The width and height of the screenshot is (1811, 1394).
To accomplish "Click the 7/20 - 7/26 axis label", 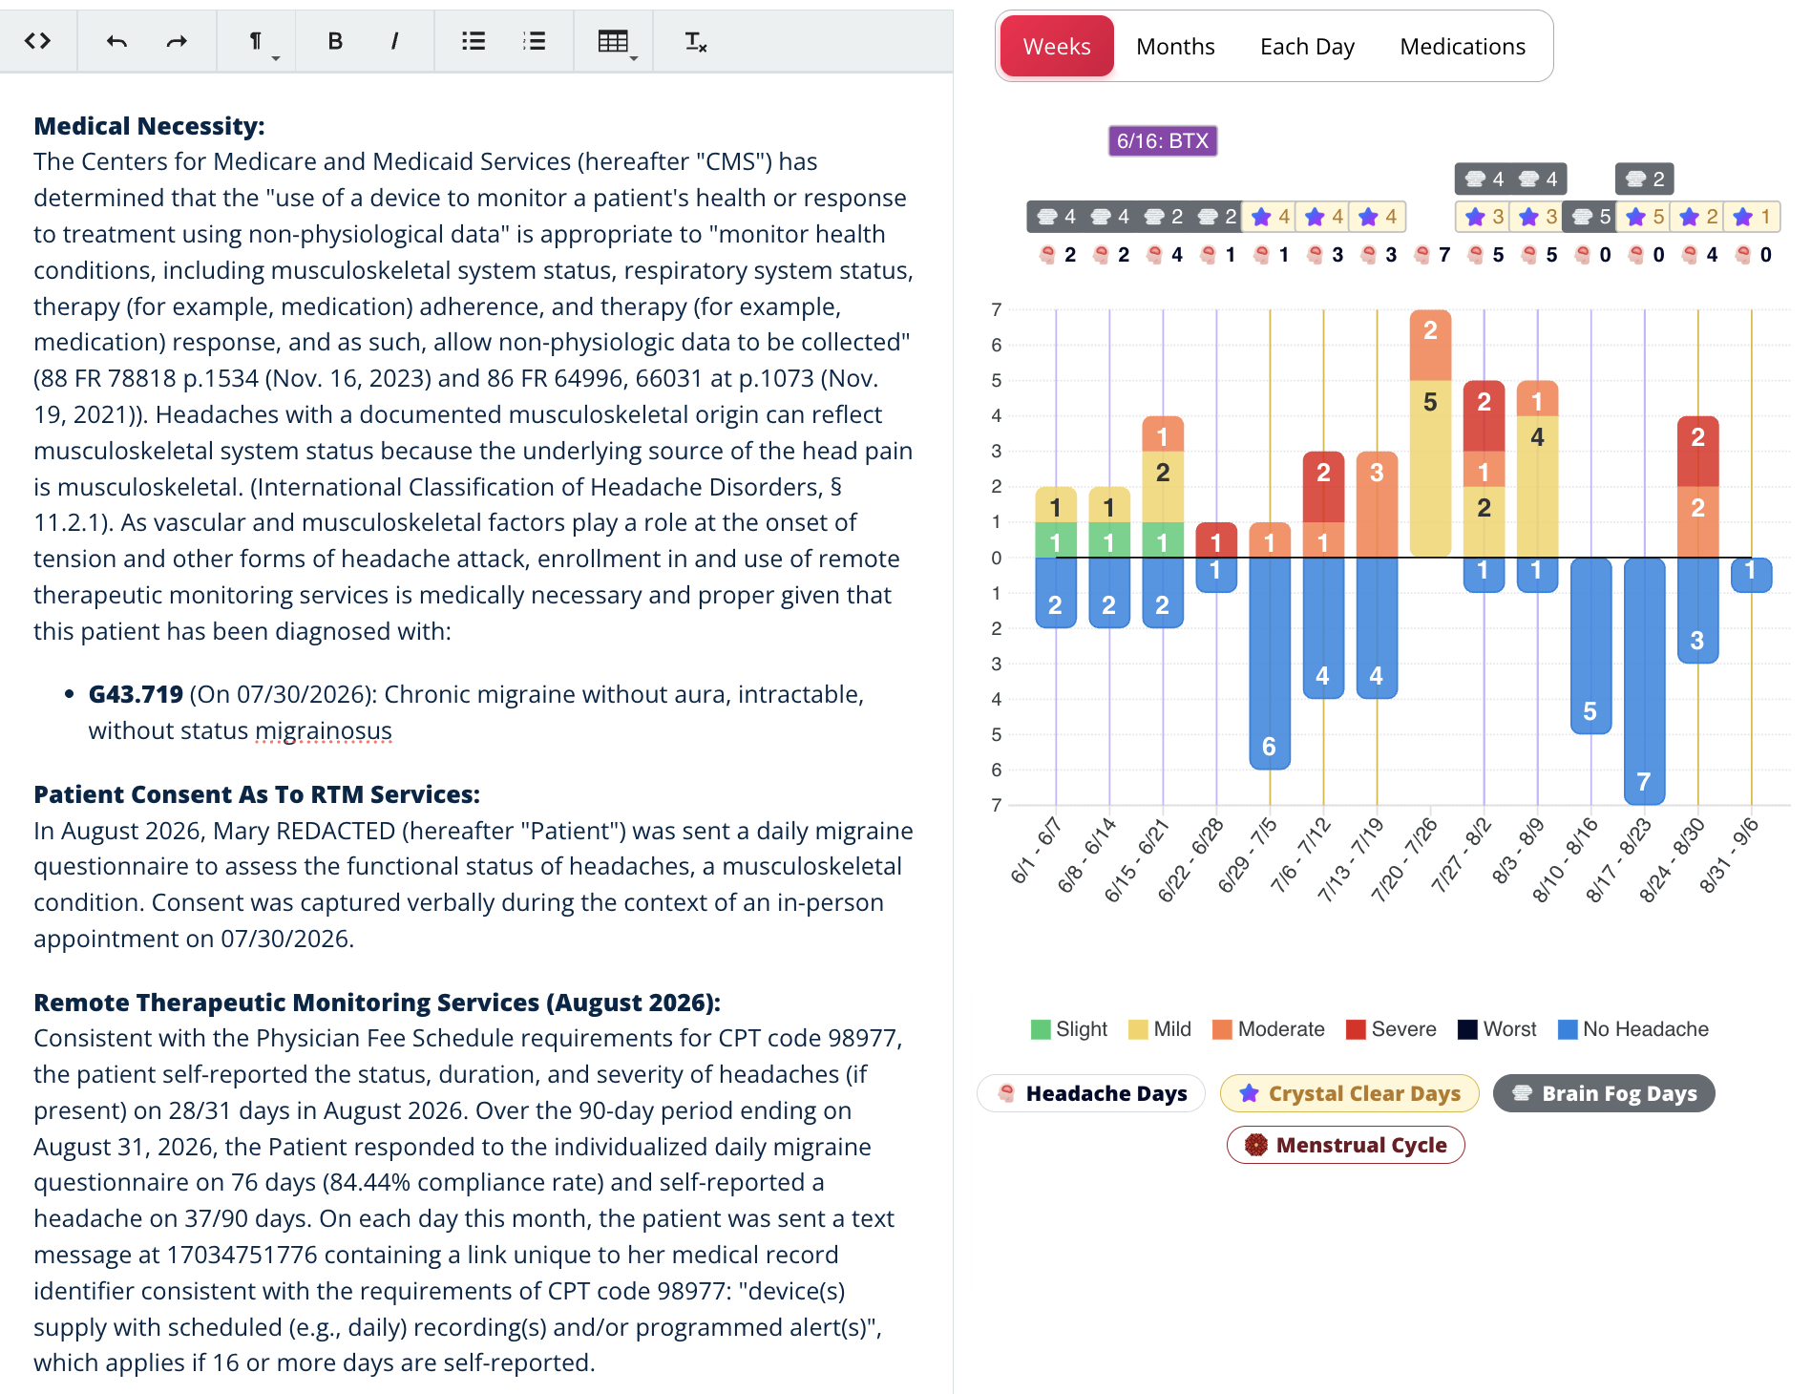I will pyautogui.click(x=1404, y=859).
